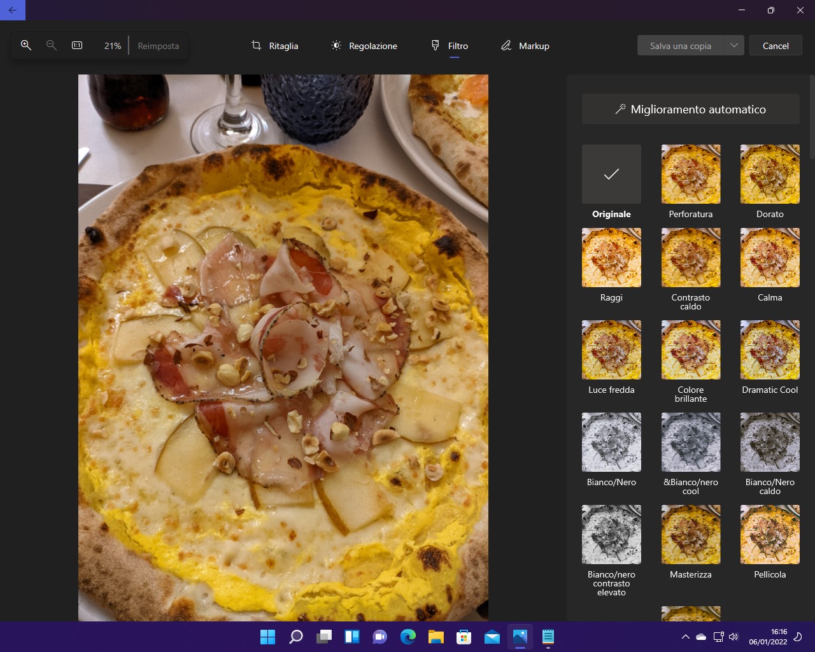
Task: Choose the Raggi filter thumbnail
Action: tap(611, 257)
